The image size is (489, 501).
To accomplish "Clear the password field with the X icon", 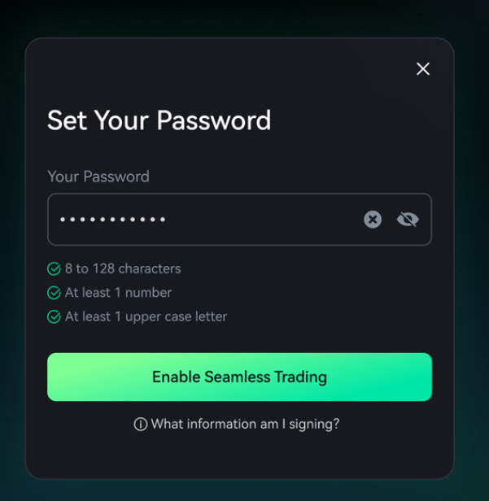I will 373,219.
